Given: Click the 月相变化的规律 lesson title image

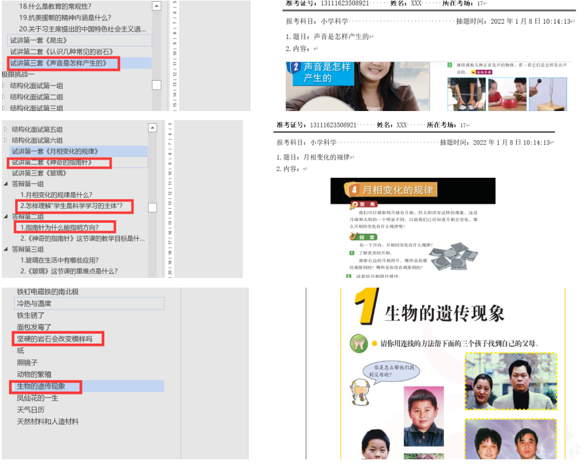Looking at the screenshot, I should [x=412, y=191].
